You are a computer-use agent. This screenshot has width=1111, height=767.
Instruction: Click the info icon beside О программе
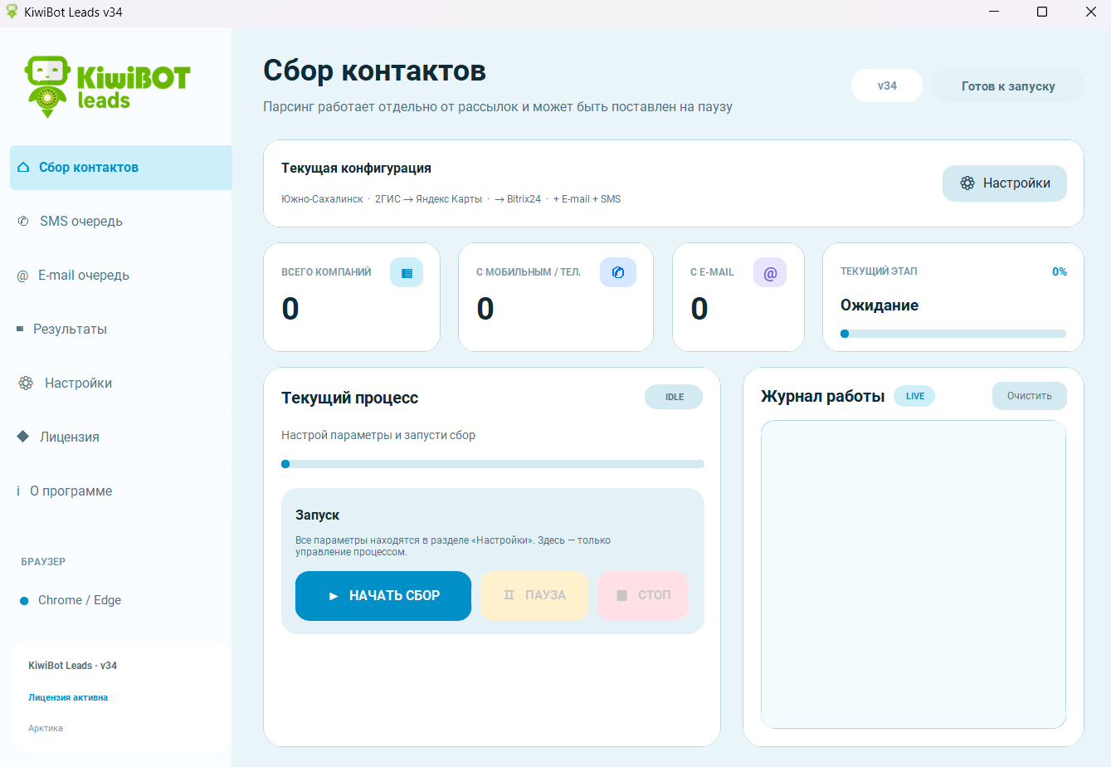click(x=18, y=491)
